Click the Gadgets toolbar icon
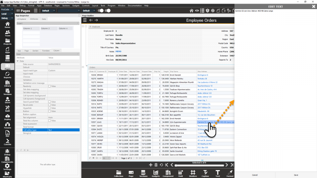 156,174
